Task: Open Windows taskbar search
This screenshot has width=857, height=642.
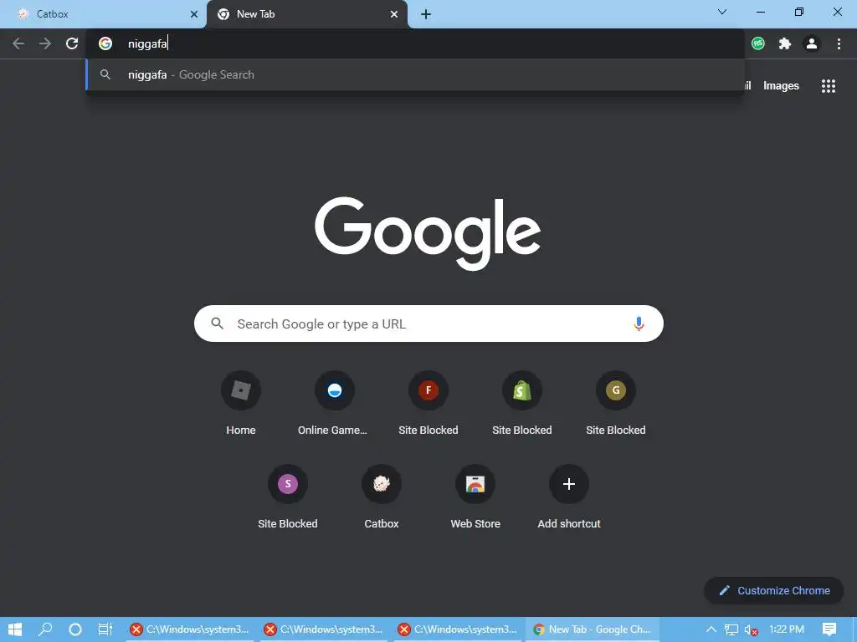Action: pos(45,629)
